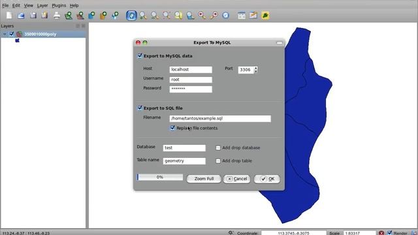Select the 3509010000poly layer name

pyautogui.click(x=40, y=34)
